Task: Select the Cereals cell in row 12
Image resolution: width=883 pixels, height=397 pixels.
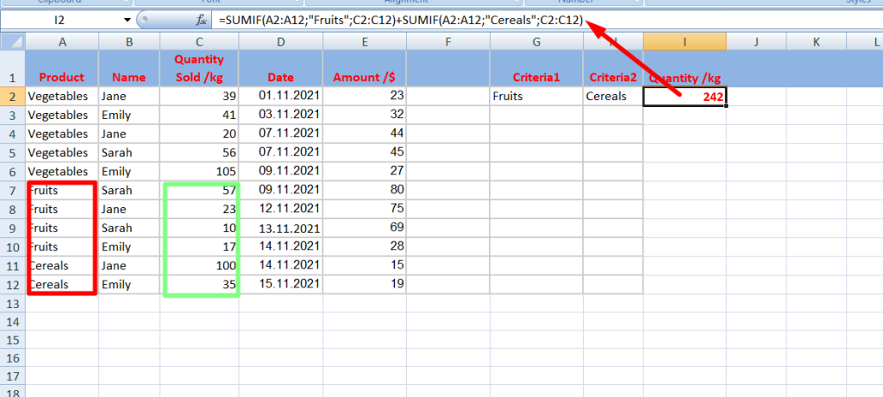Action: tap(62, 284)
